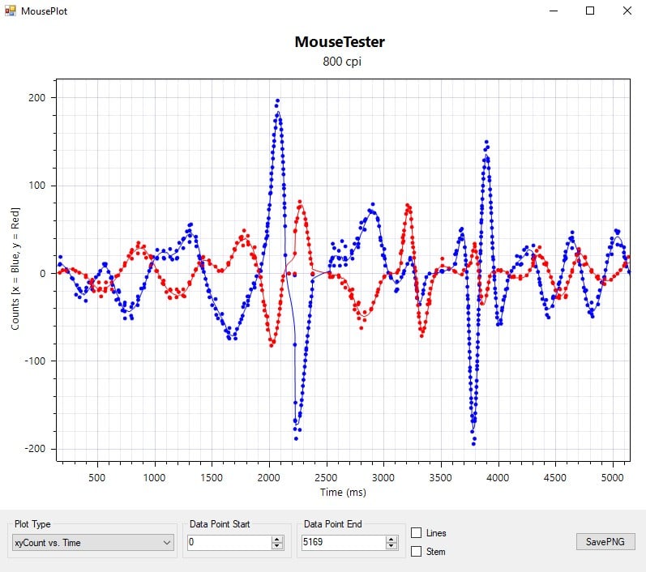Enable the Lines checkbox

coord(417,533)
